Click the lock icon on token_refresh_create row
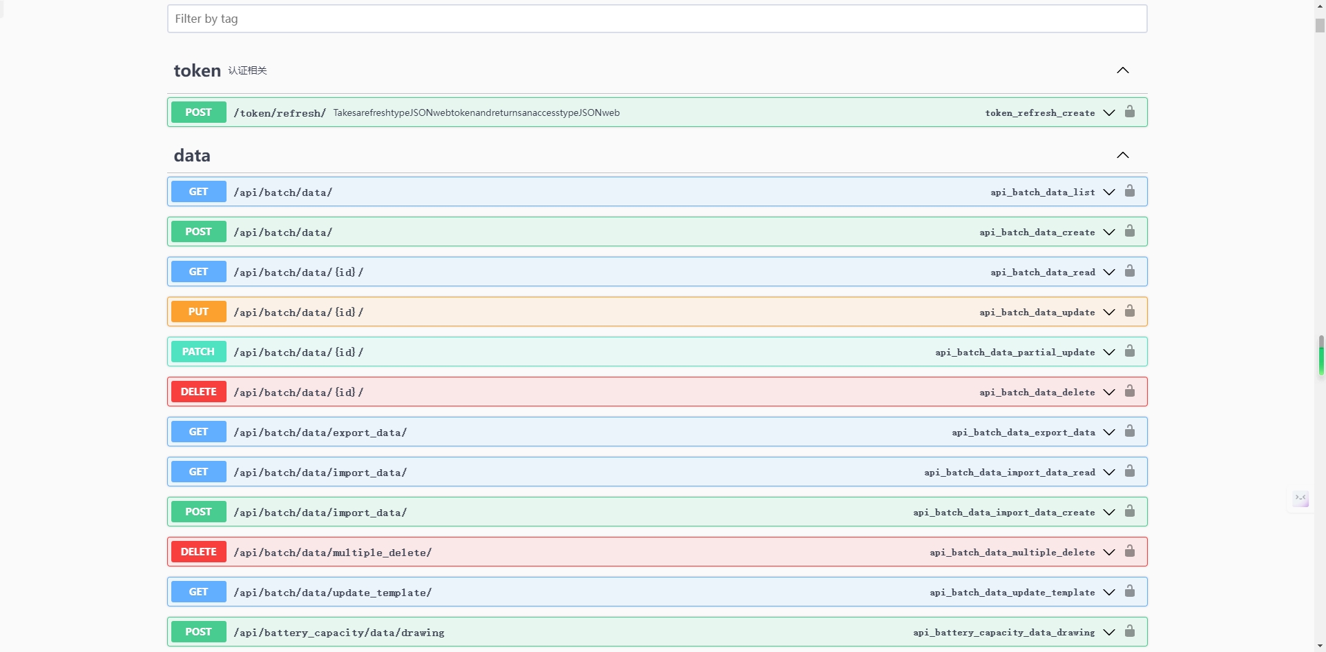Screen dimensions: 1326x652 pyautogui.click(x=1130, y=111)
